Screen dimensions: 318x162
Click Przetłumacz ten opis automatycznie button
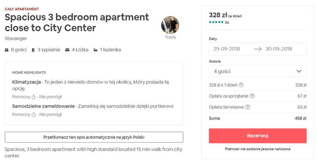pyautogui.click(x=94, y=137)
